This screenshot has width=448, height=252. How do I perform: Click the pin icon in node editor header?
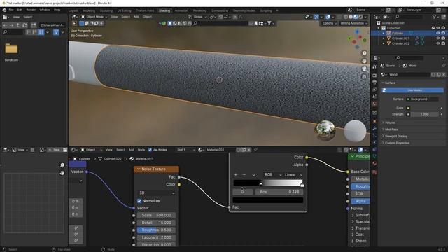255,150
